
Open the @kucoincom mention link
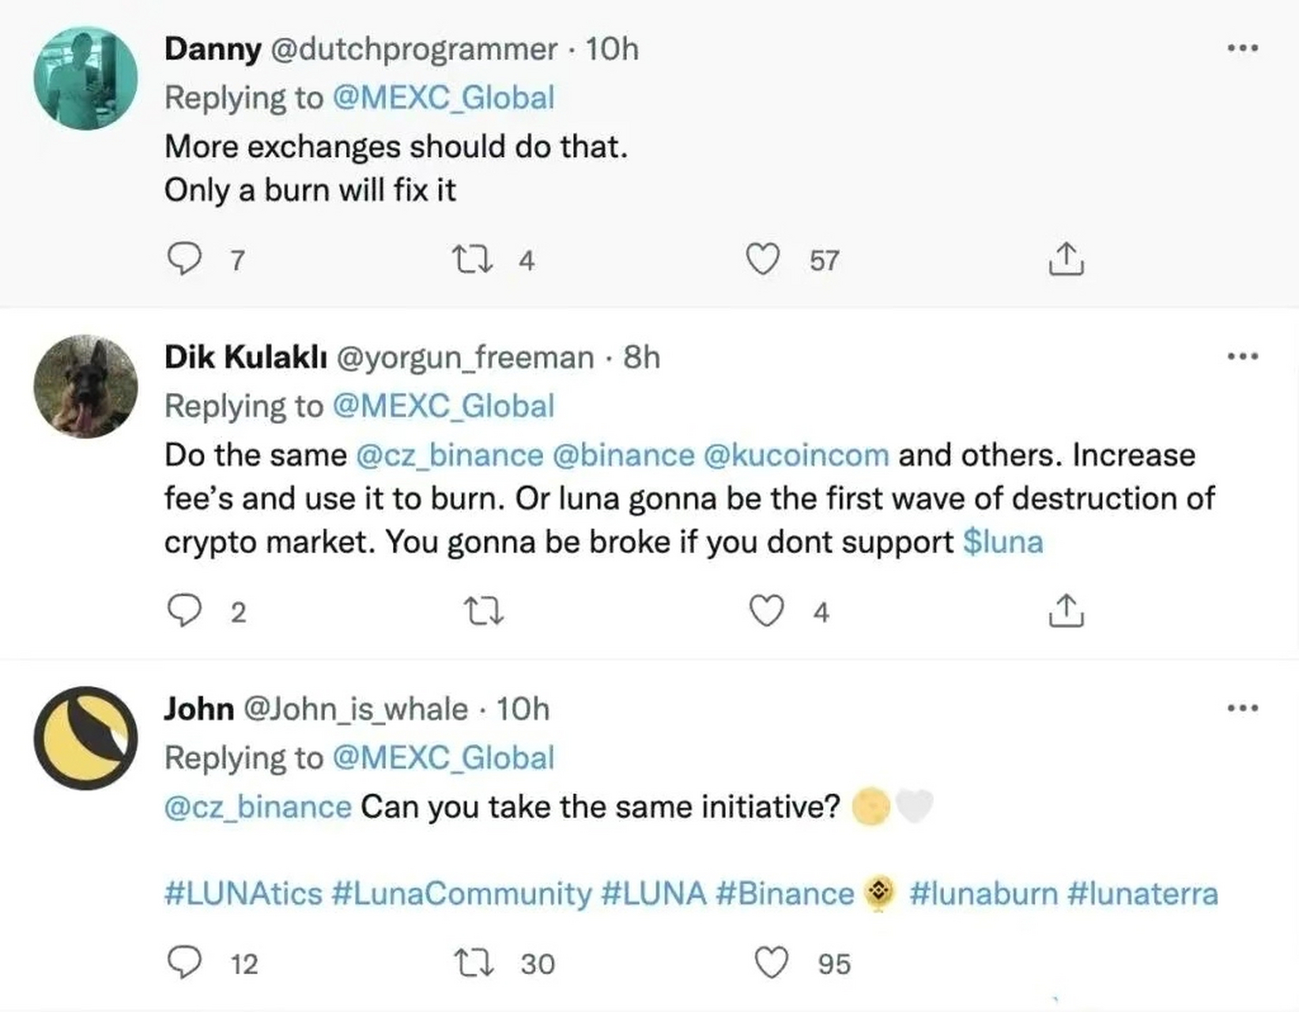[795, 455]
